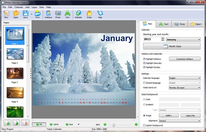Open the Edit menu

pos(10,7)
